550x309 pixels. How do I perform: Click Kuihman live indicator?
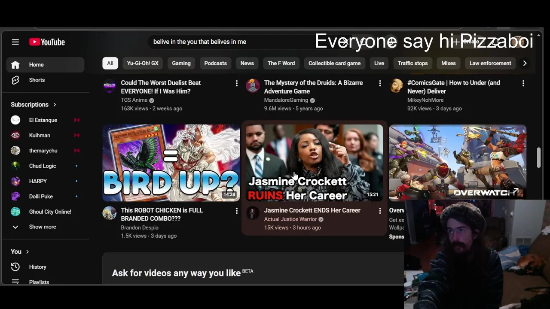(x=76, y=135)
